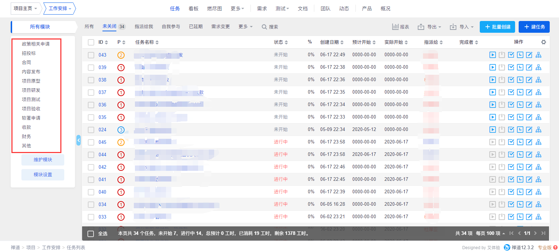This screenshot has height=252, width=559.
Task: Open the 工作安排 project dropdown
Action: tap(60, 9)
